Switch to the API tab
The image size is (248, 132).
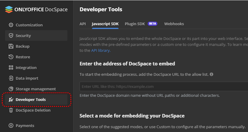click(83, 24)
